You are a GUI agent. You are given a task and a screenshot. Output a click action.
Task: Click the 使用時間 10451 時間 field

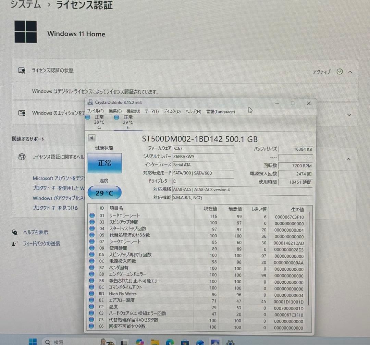point(296,182)
